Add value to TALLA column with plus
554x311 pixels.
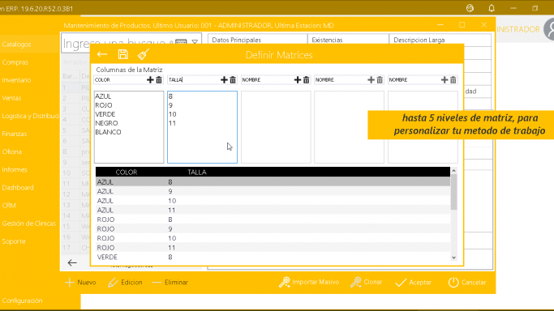tap(224, 80)
